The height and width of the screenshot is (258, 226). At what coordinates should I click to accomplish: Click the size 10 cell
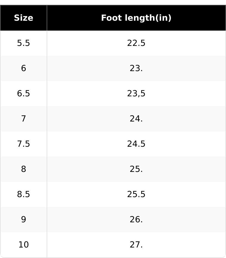pyautogui.click(x=23, y=245)
